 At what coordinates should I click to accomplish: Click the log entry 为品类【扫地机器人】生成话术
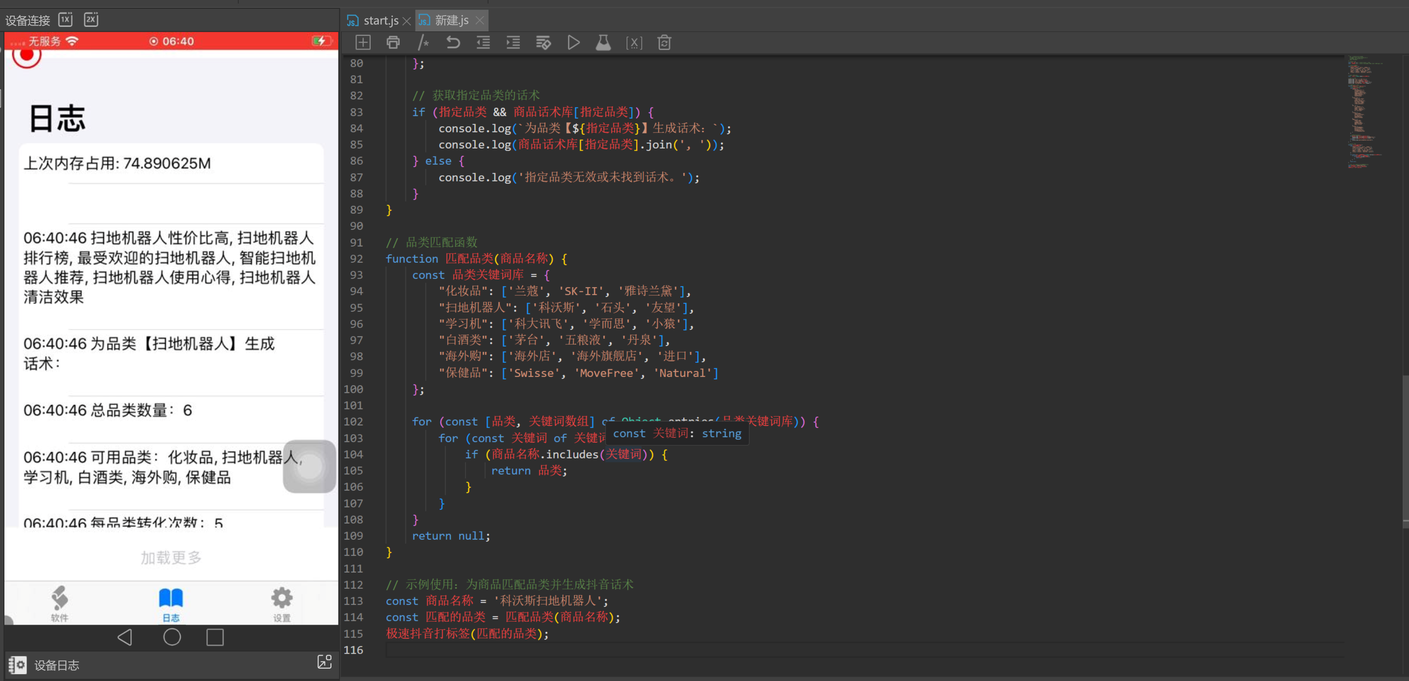point(149,353)
